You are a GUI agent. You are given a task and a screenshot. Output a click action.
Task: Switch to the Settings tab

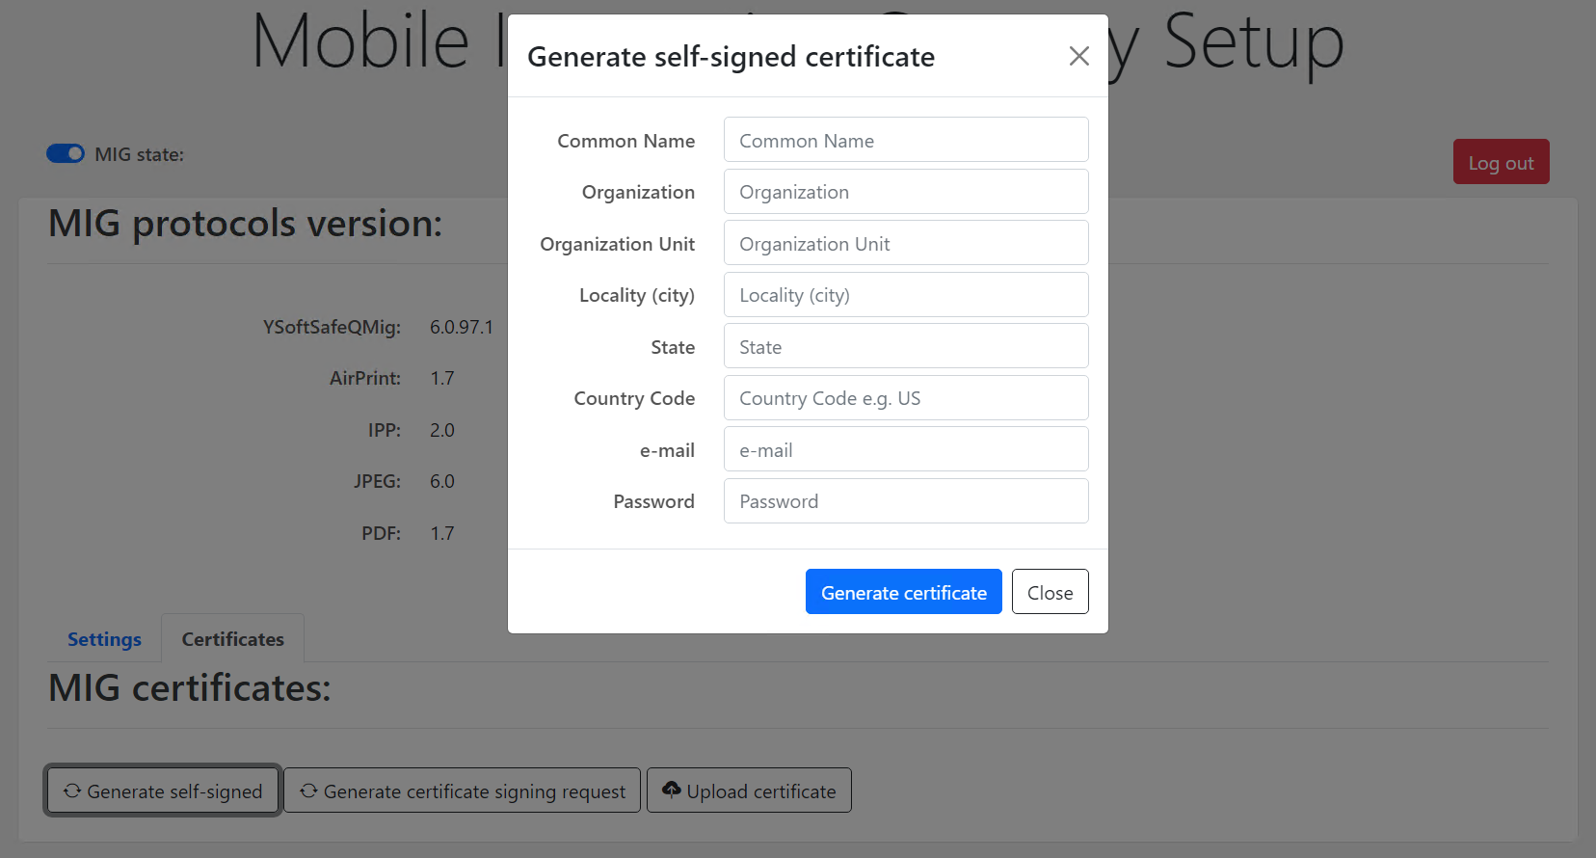point(104,639)
